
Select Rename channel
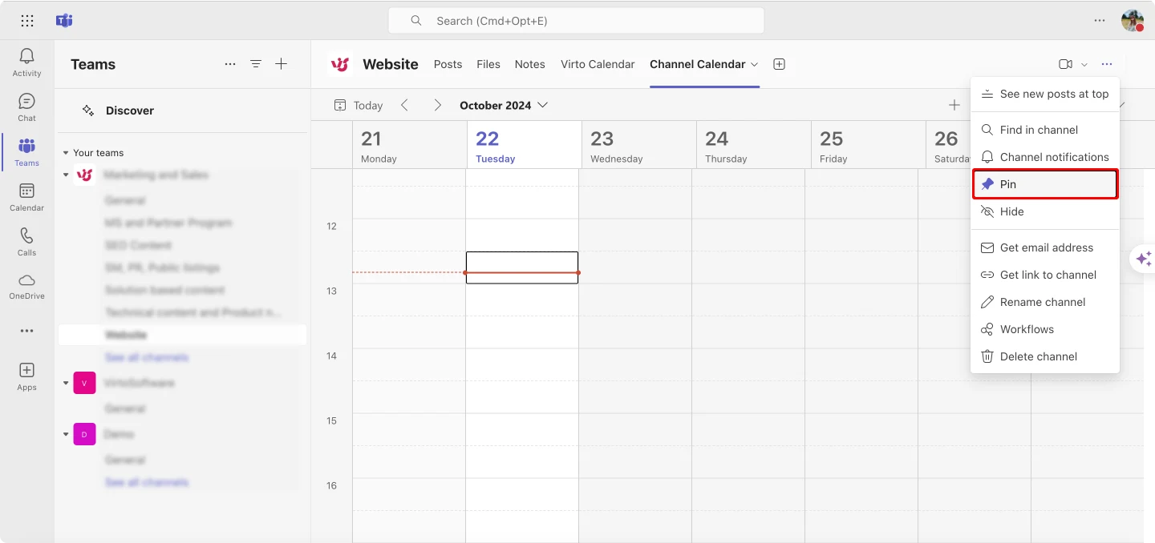pyautogui.click(x=1045, y=302)
